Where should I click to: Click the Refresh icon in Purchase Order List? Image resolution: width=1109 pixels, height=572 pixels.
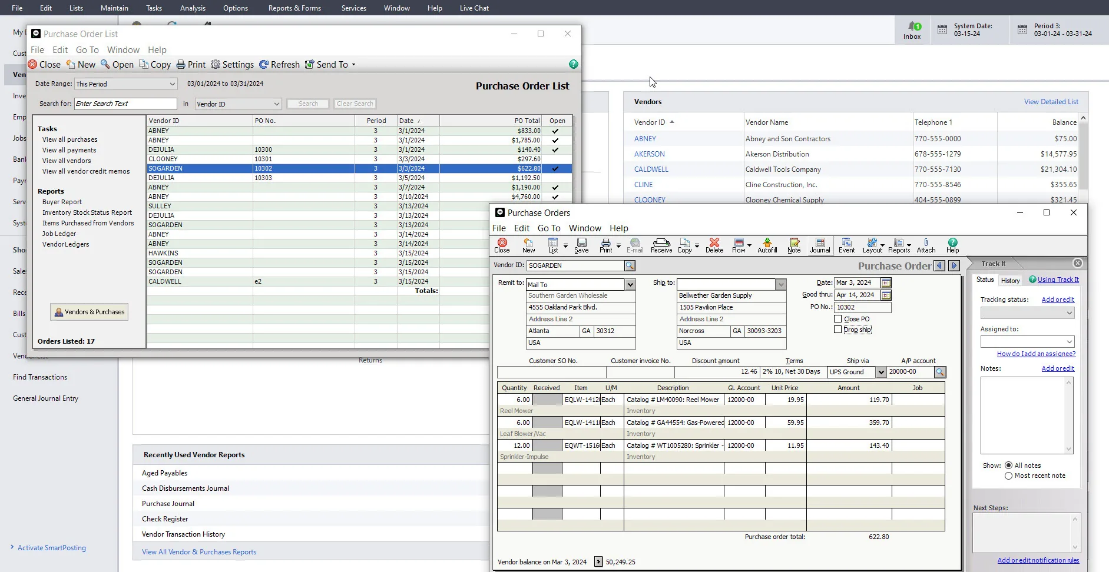tap(280, 64)
